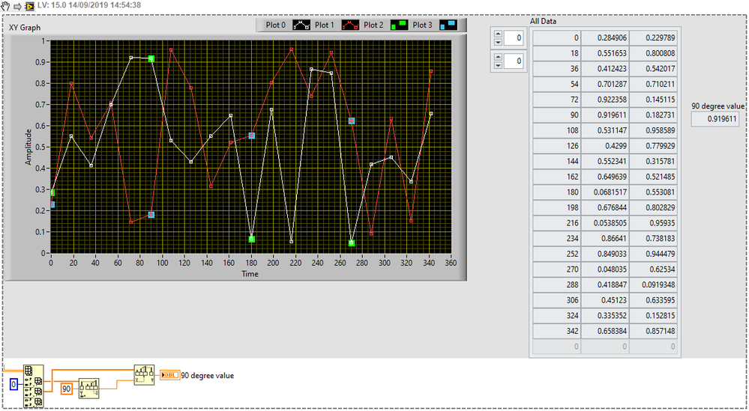Click the Plot 2 green legend icon
The image size is (749, 411).
(x=399, y=25)
